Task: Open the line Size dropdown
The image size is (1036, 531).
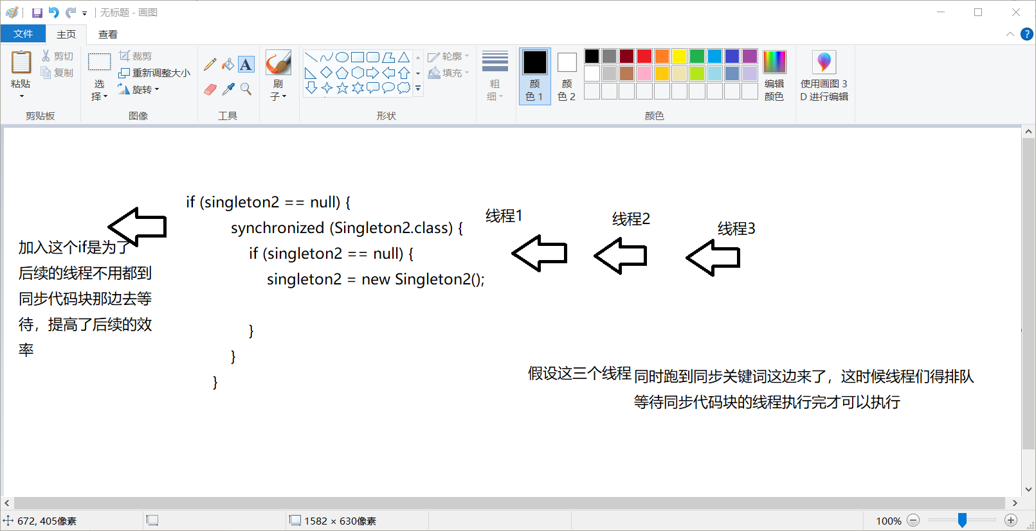Action: pyautogui.click(x=495, y=76)
